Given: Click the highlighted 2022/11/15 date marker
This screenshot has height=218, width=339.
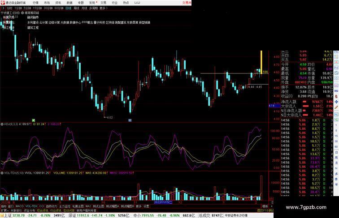Looking at the screenshot, I should coord(163,202).
